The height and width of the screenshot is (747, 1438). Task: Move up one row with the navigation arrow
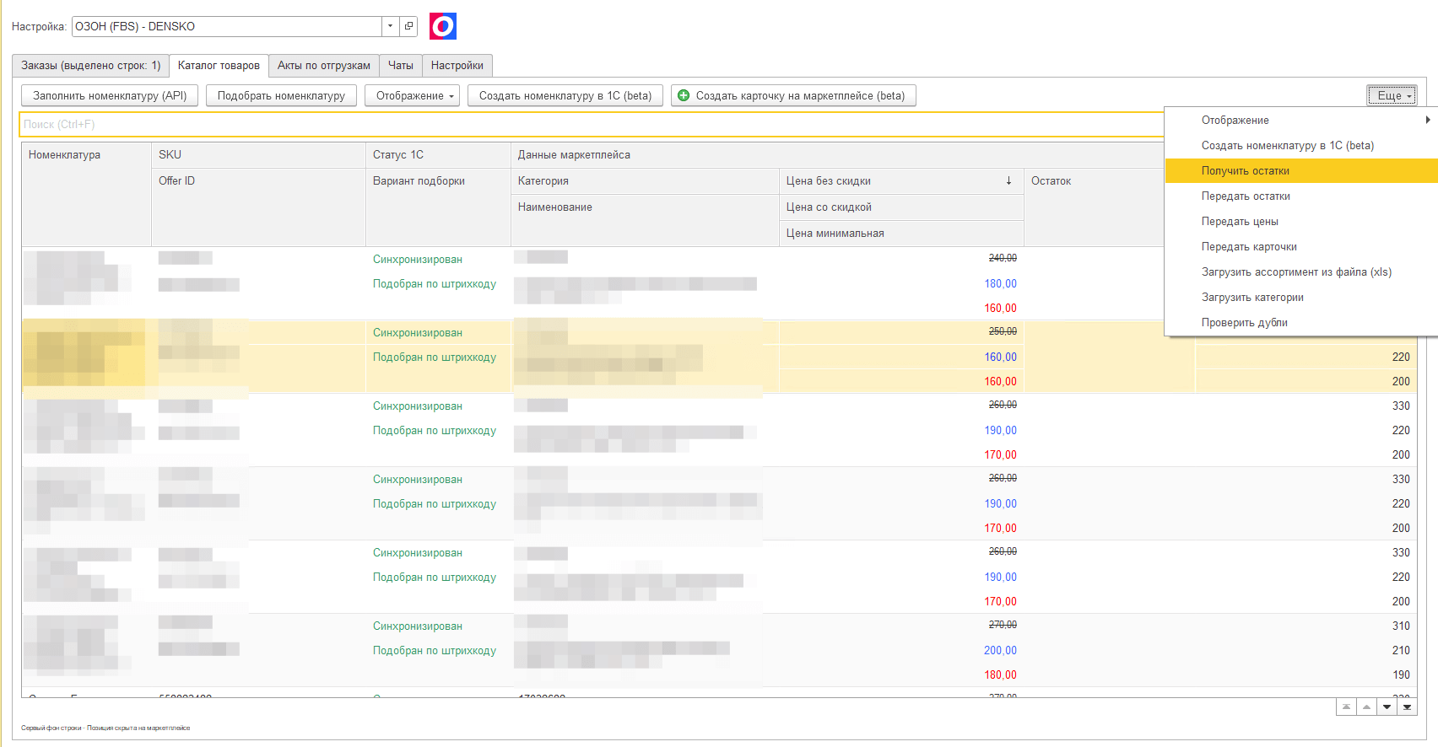tap(1366, 707)
